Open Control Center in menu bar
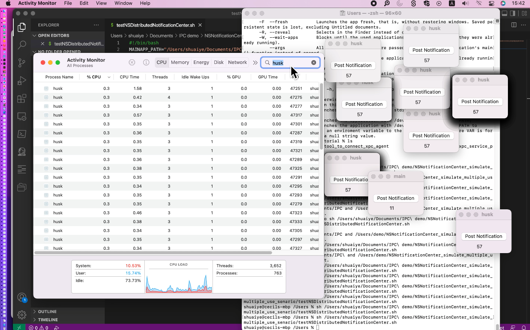 [x=491, y=3]
